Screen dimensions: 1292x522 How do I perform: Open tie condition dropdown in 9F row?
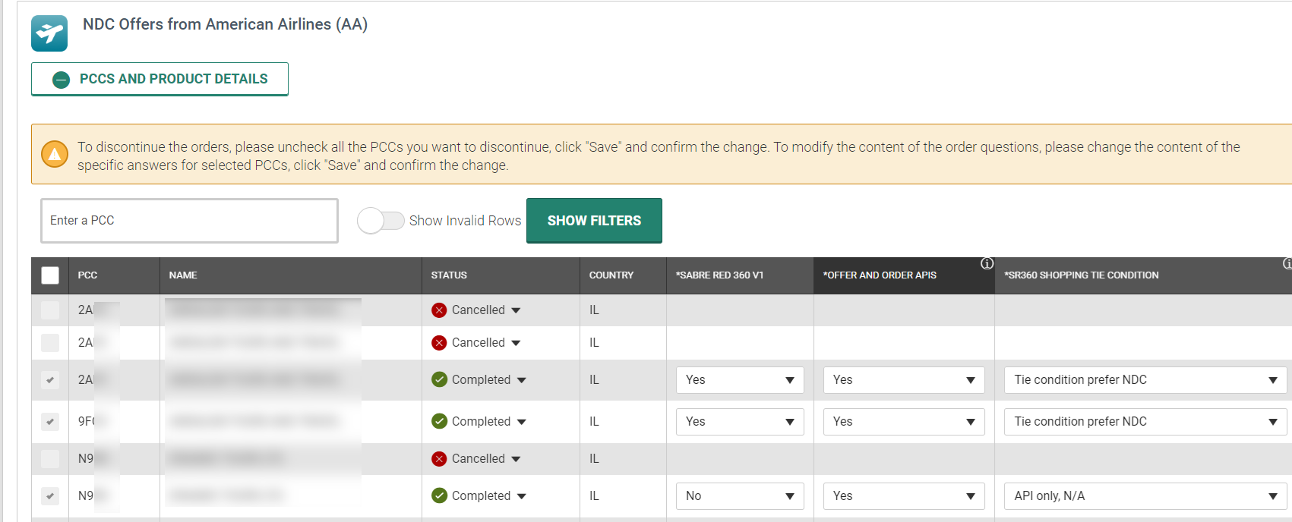coord(1145,422)
